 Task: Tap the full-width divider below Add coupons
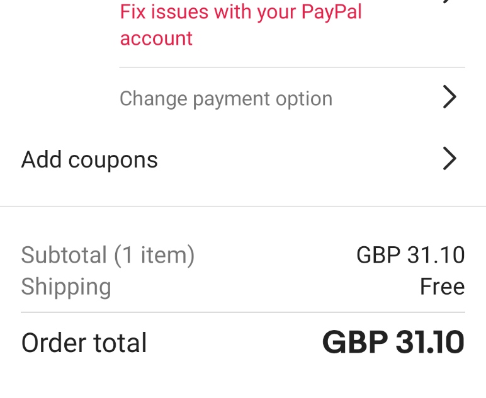(242, 207)
